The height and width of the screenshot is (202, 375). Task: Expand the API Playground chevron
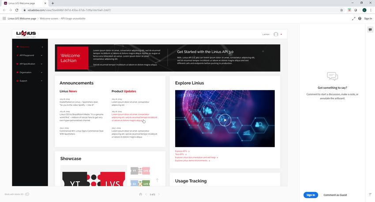41,55
